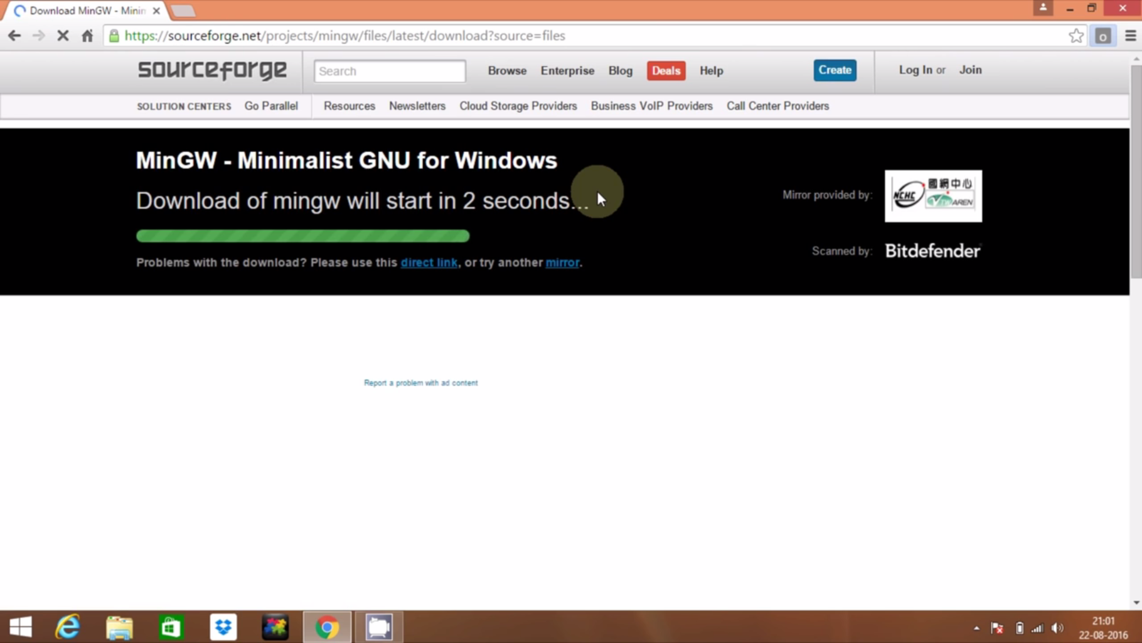Bookmark this page with the star icon

coord(1076,36)
